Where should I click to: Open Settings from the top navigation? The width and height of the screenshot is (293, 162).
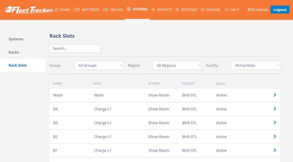point(186,10)
